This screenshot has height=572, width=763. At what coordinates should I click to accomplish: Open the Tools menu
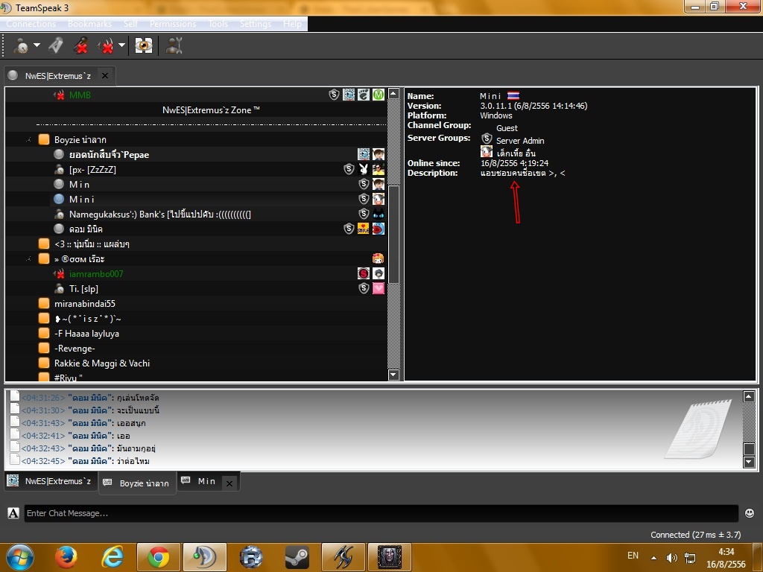[218, 24]
